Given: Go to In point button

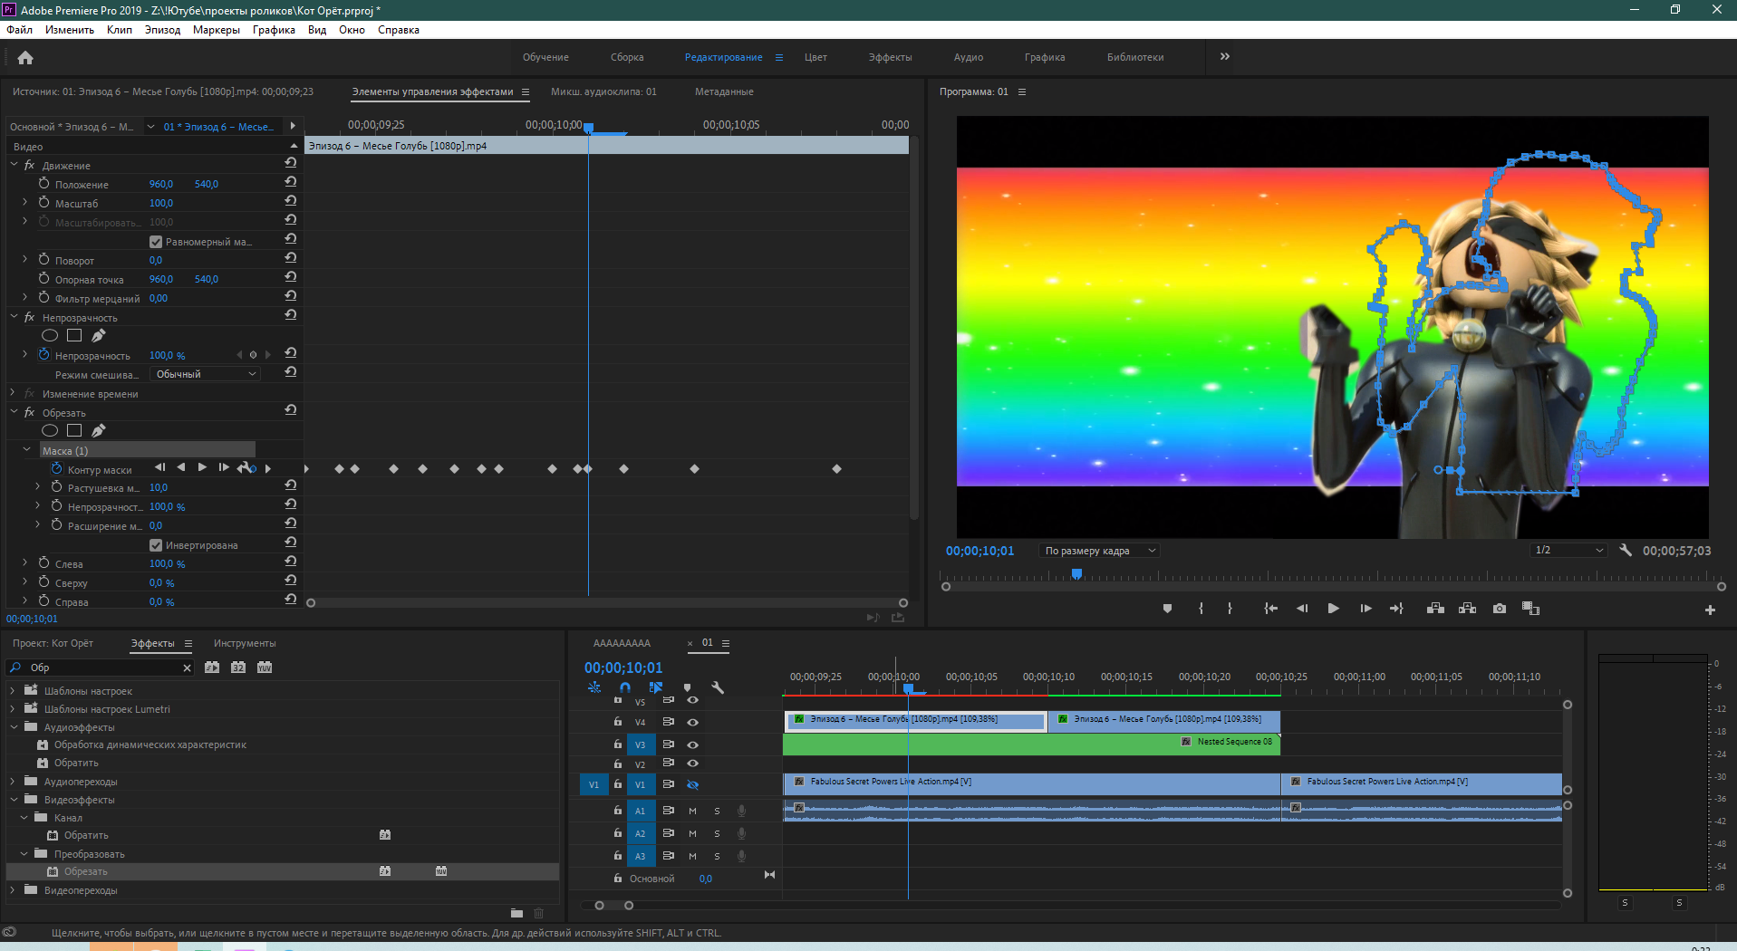Looking at the screenshot, I should point(1271,609).
